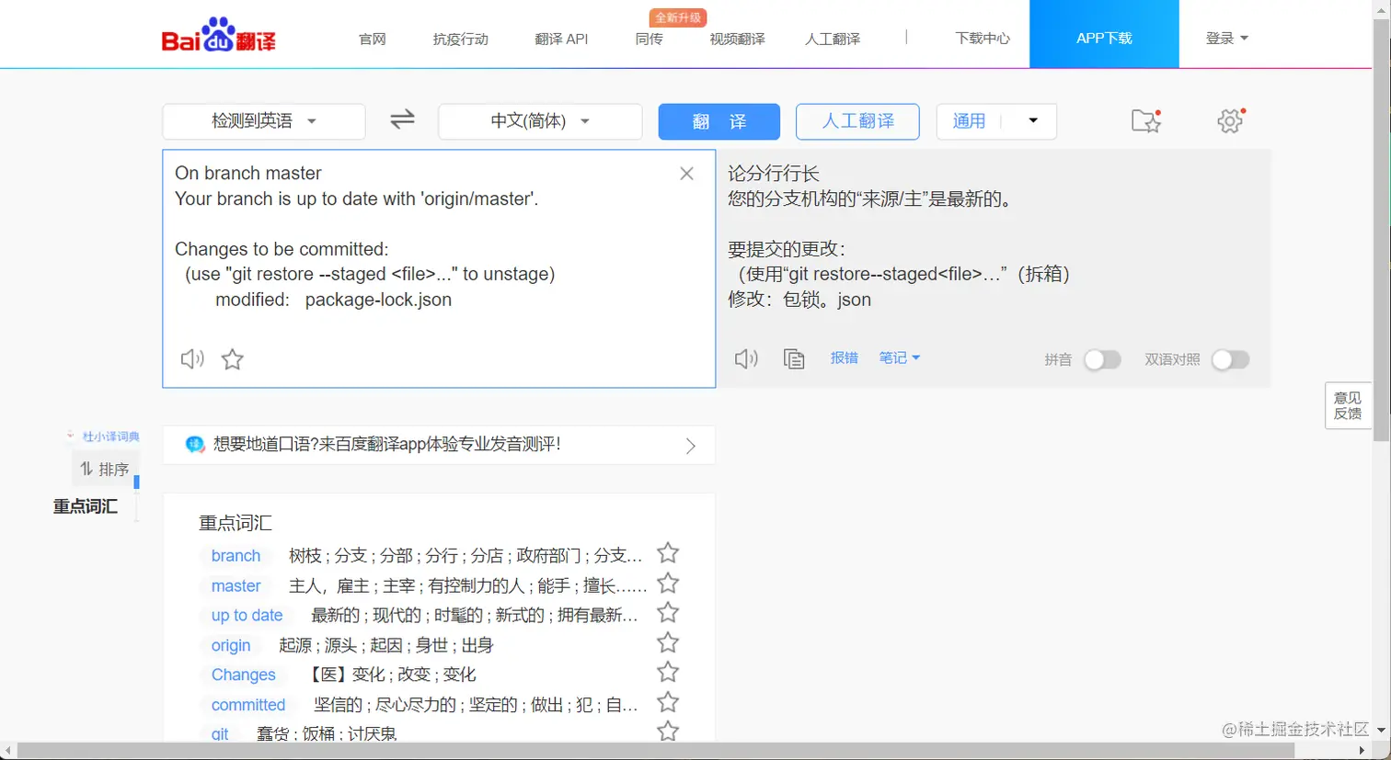Viewport: 1391px width, 760px height.
Task: Expand the 通用 domain dropdown arrow
Action: click(x=1033, y=120)
